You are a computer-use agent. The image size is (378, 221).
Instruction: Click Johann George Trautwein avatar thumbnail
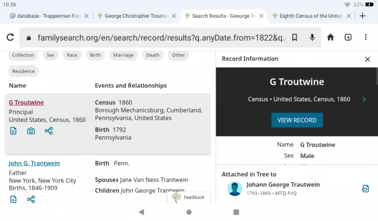coord(234,189)
